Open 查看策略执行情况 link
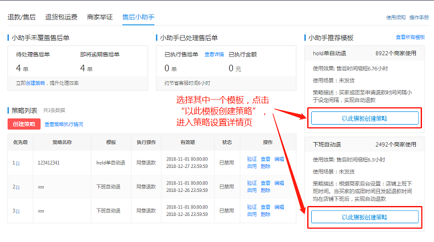434x242 pixels. [x=63, y=124]
